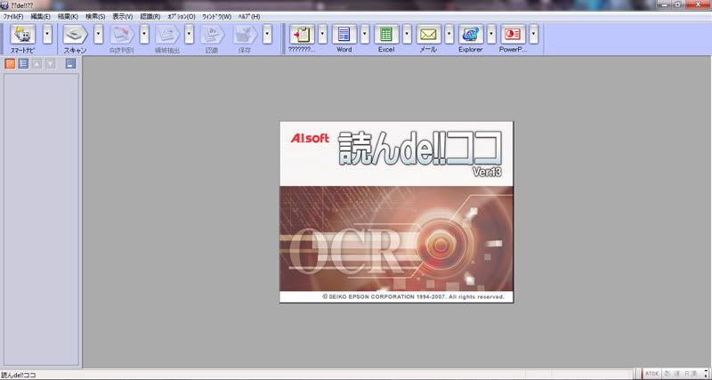Click the 読んde!!ココ Ver.13 splash image

click(396, 212)
